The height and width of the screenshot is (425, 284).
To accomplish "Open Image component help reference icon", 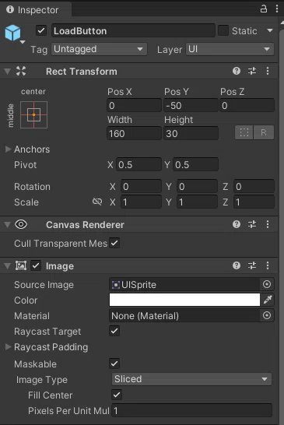I will coord(237,265).
